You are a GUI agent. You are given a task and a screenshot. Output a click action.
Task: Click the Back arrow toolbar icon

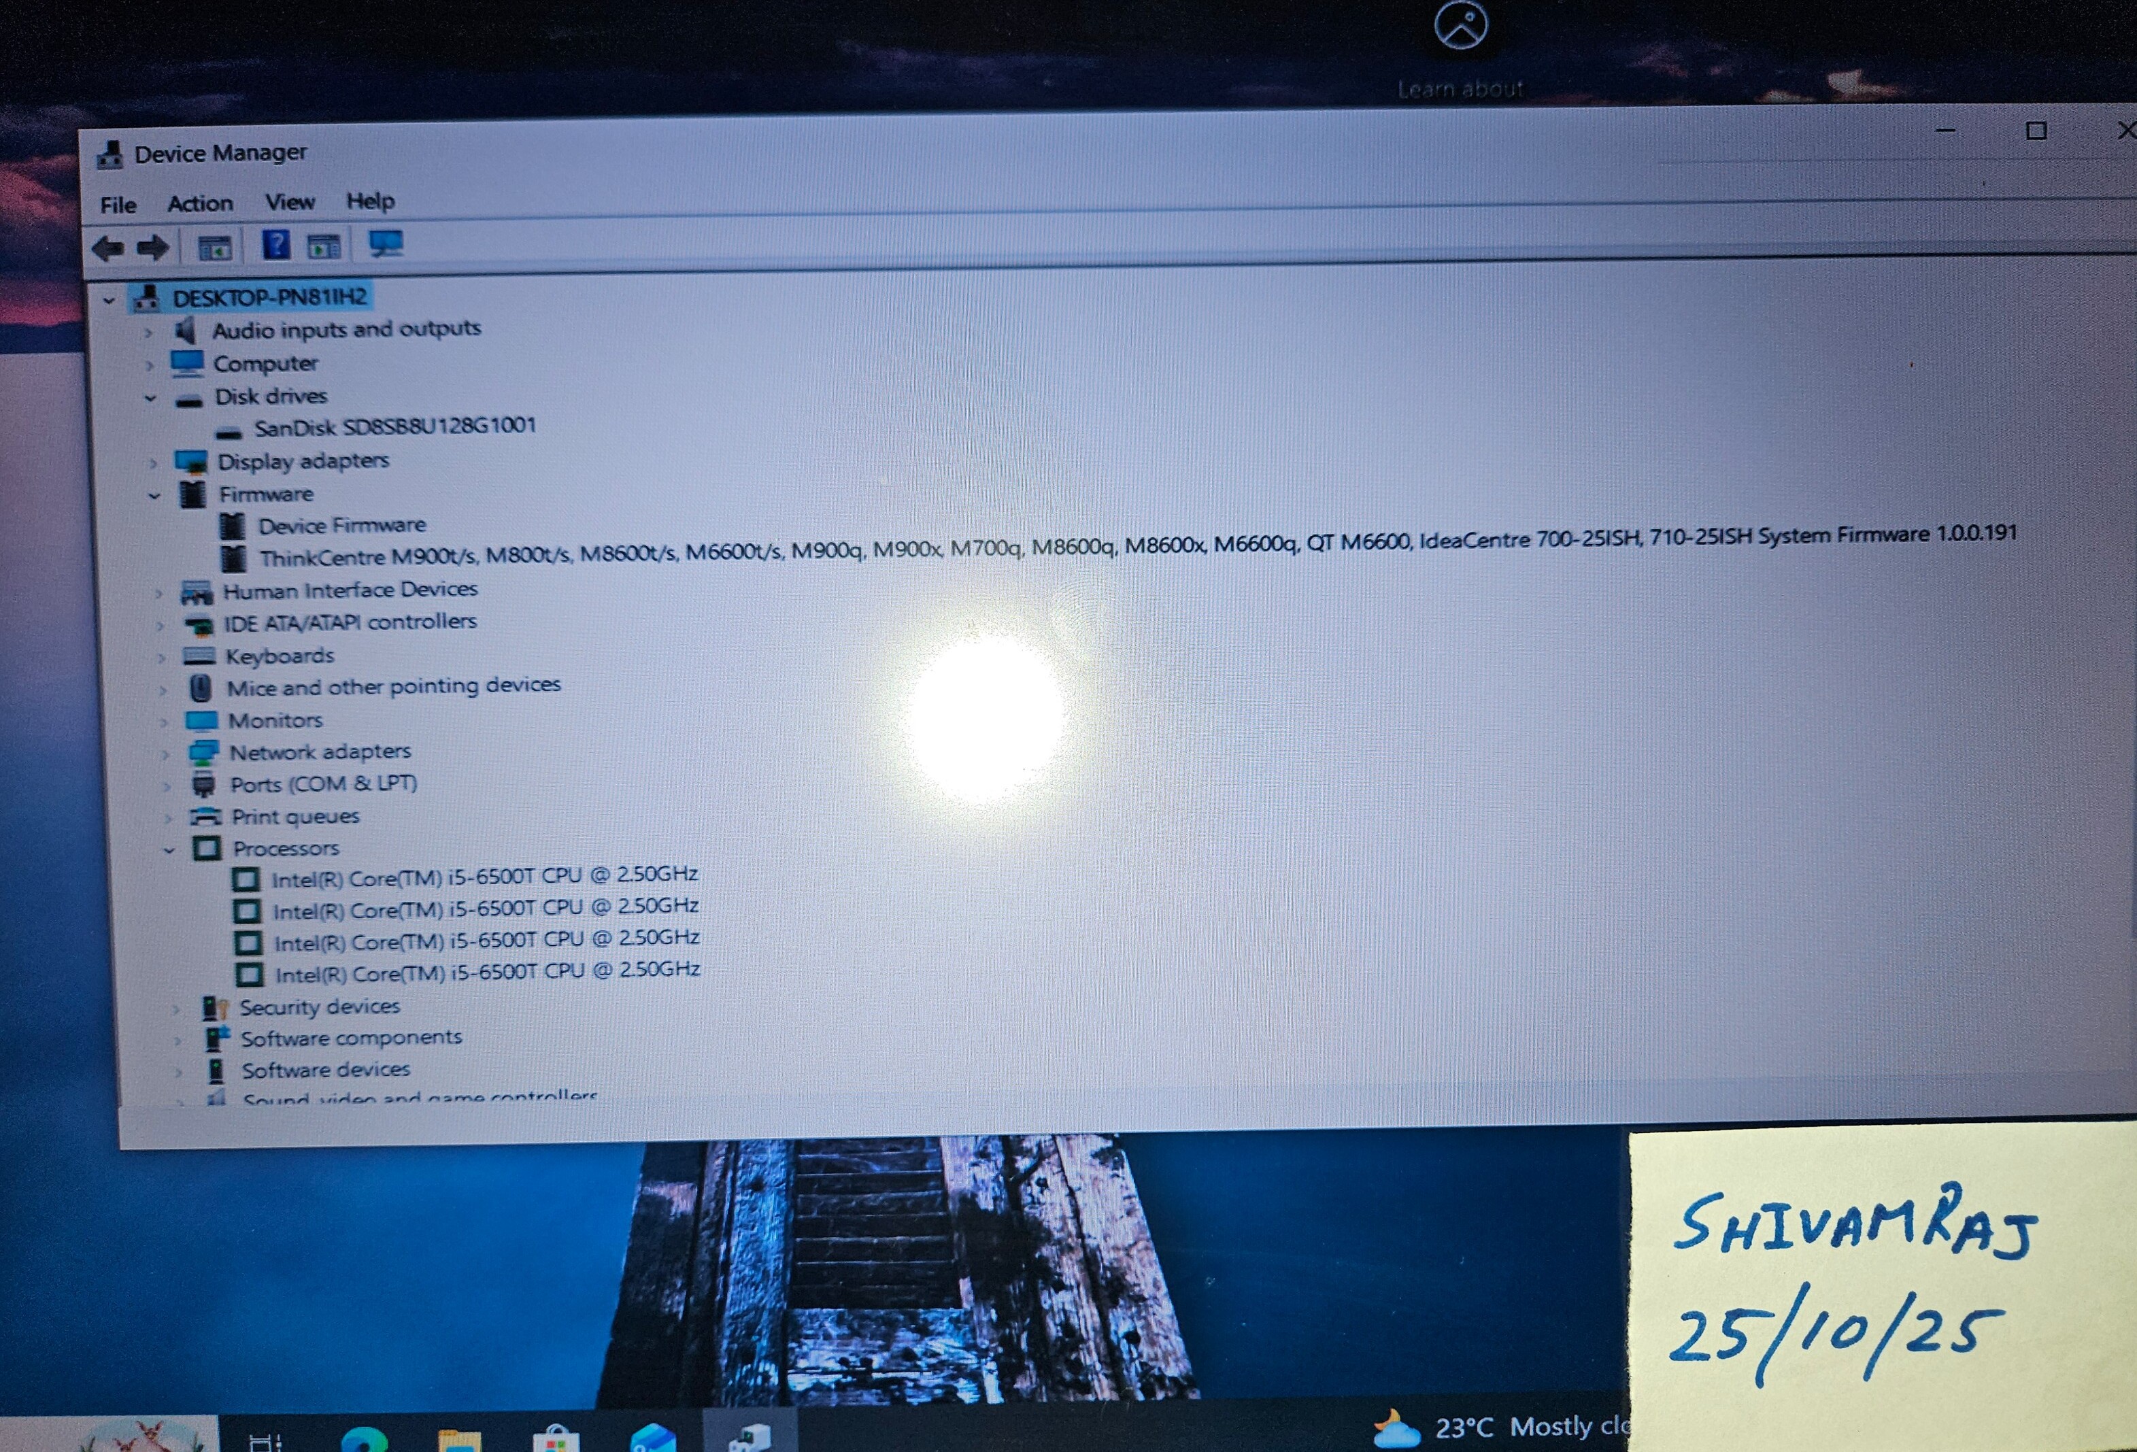coord(107,248)
